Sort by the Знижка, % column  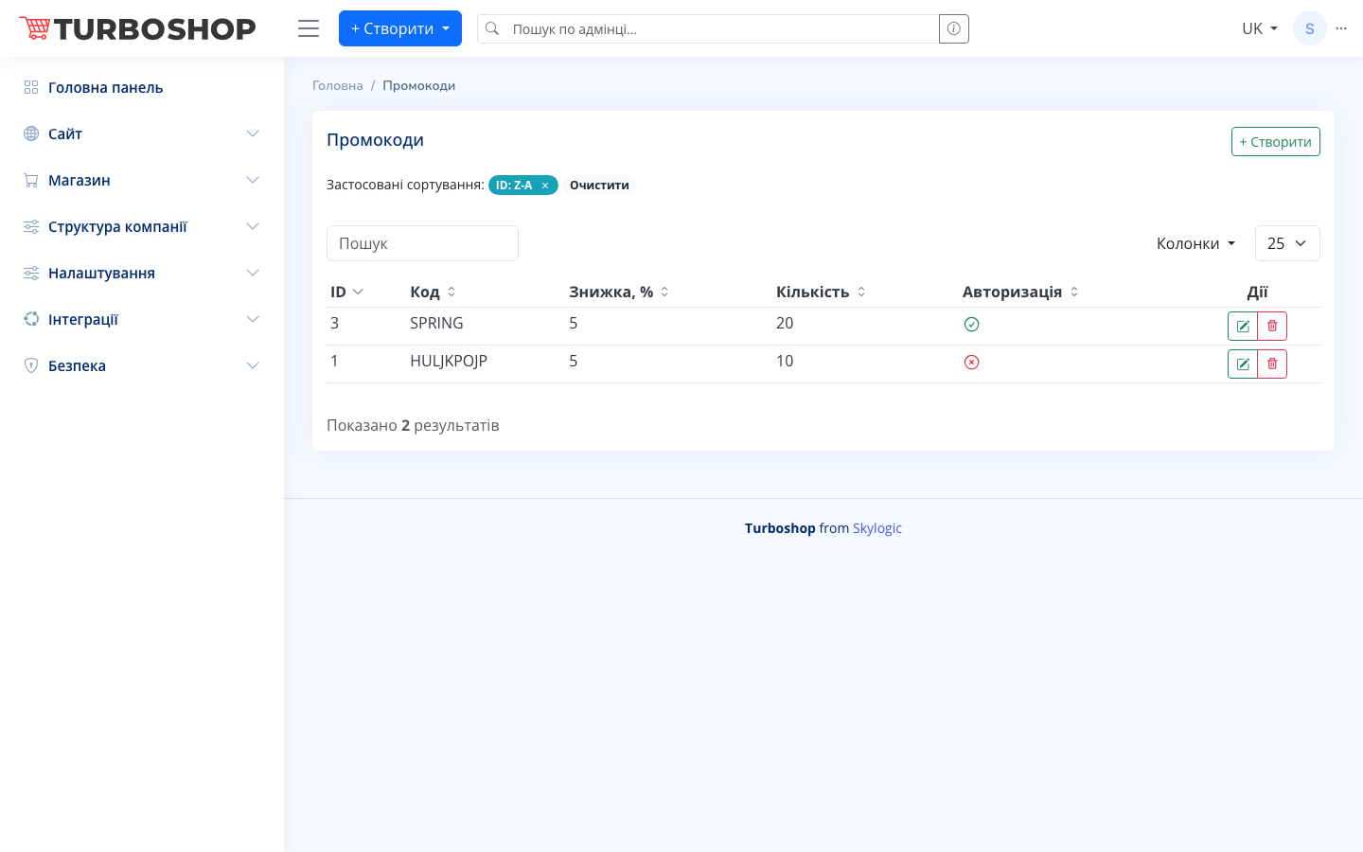pos(619,292)
